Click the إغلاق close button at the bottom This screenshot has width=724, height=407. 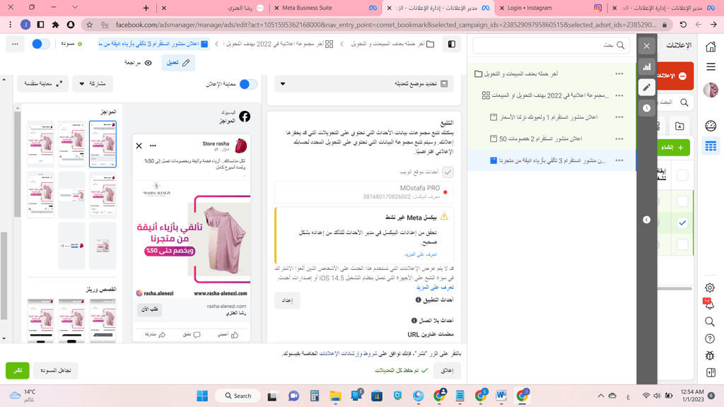[447, 370]
